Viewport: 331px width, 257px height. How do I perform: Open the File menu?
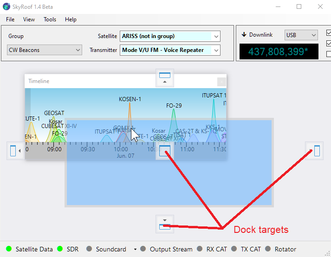[10, 19]
